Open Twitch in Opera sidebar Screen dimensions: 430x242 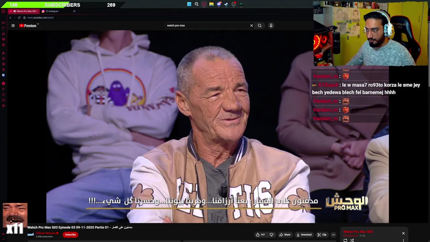(x=4, y=45)
